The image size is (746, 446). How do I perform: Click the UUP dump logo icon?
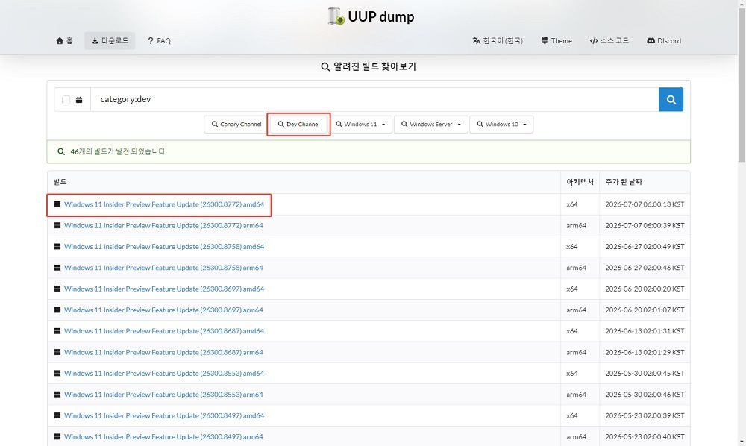tap(336, 16)
